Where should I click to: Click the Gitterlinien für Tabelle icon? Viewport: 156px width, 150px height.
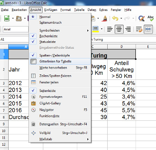(34, 62)
